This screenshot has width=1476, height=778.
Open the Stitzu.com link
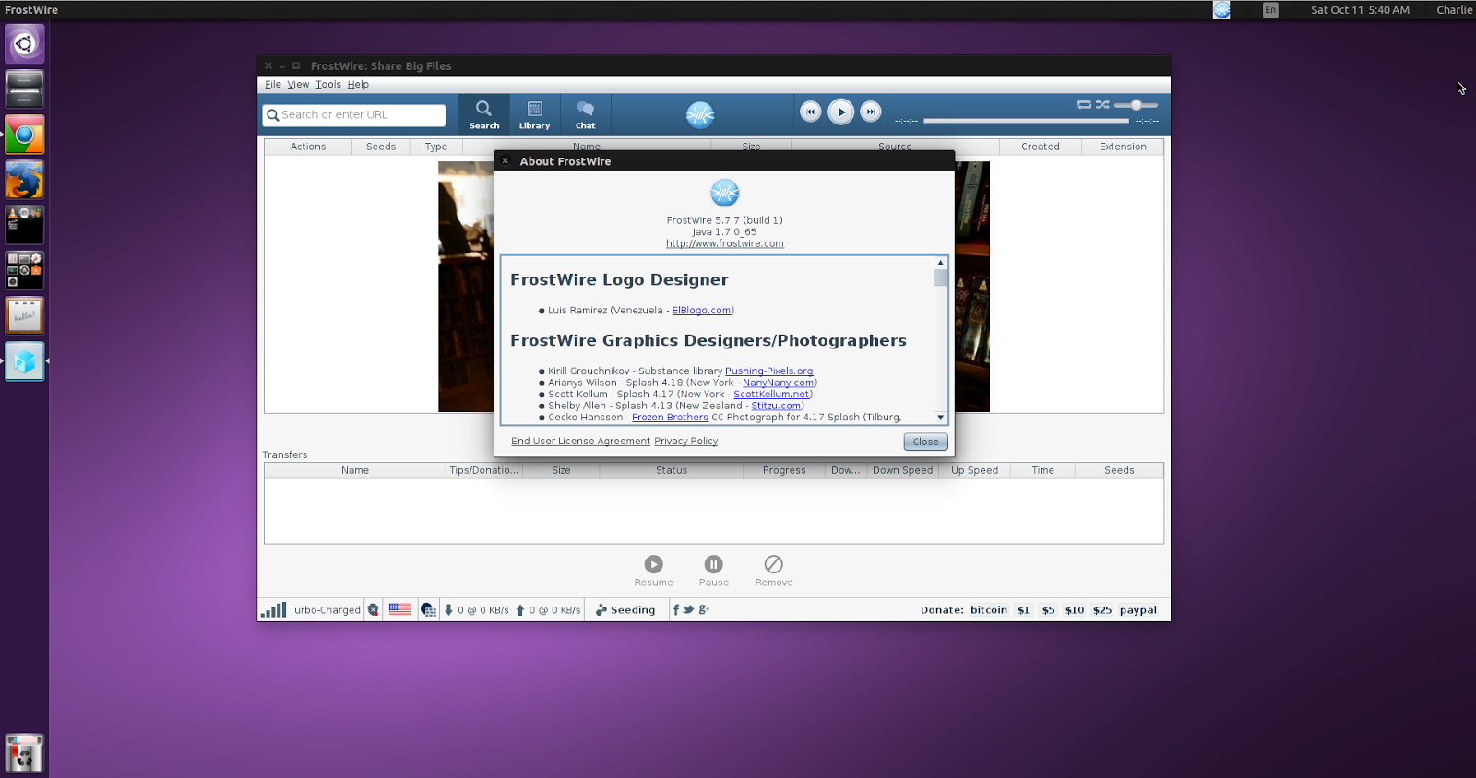click(776, 406)
